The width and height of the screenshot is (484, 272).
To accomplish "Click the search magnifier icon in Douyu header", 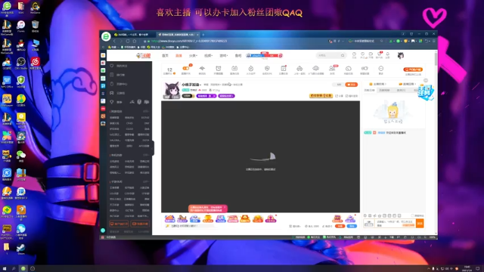I will coord(343,55).
